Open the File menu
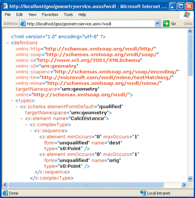This screenshot has height=198, width=195. tap(8, 15)
